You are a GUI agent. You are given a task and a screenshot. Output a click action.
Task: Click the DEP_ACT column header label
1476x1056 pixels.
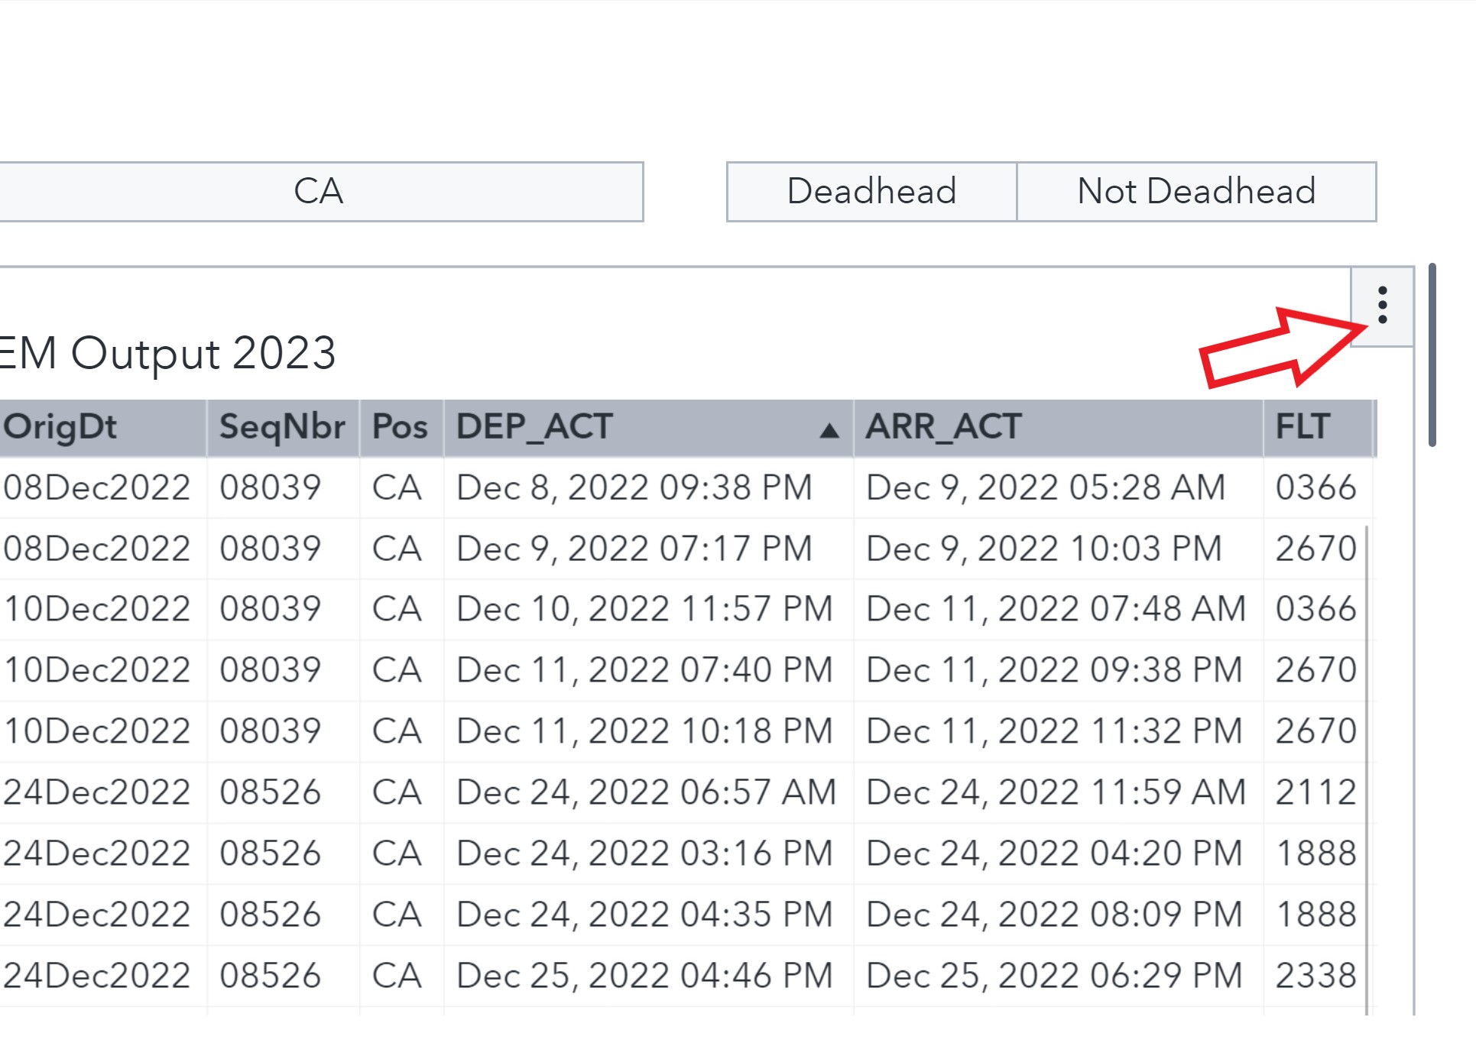point(534,426)
